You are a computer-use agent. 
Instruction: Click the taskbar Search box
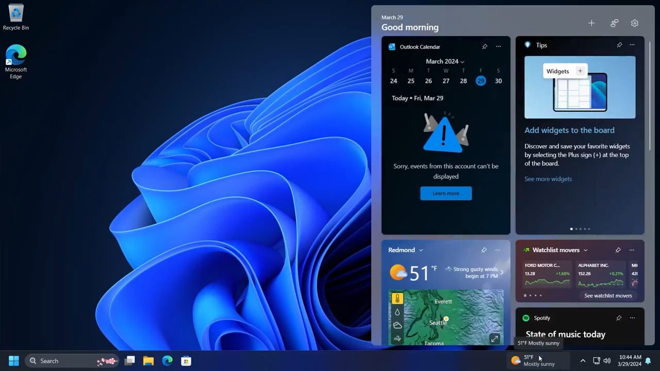72,361
